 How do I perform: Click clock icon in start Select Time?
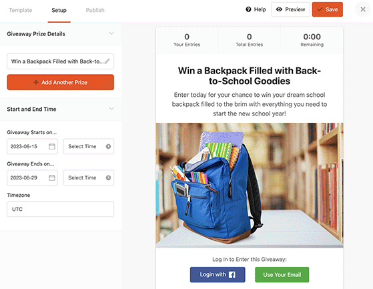tap(108, 147)
